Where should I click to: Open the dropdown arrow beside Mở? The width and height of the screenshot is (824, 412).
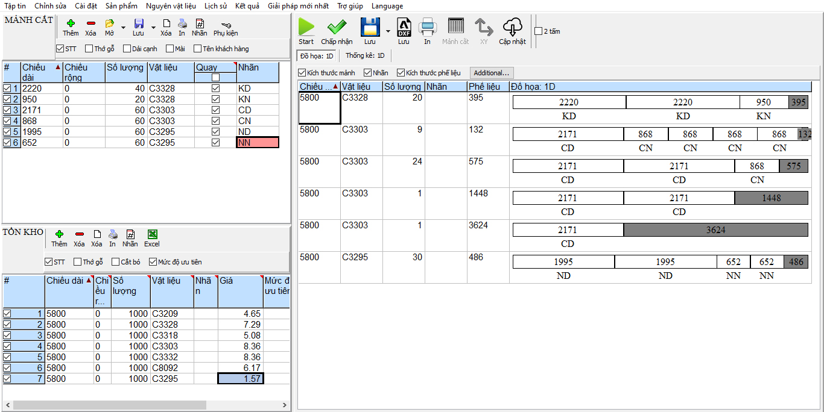click(x=123, y=28)
